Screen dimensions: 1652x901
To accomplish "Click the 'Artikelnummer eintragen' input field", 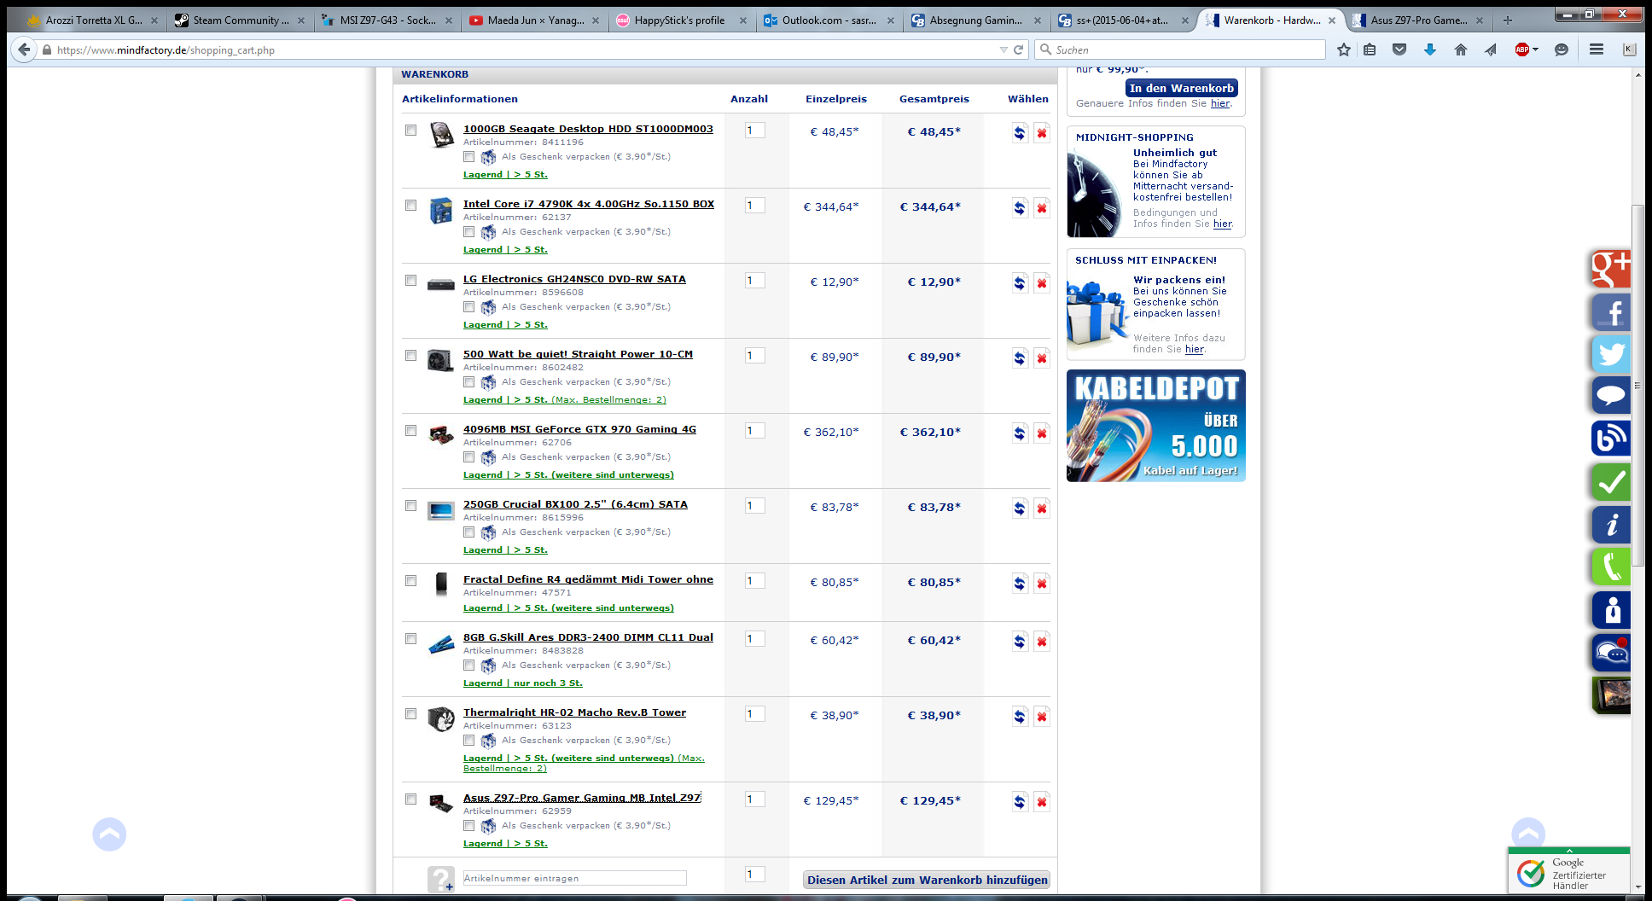I will click(574, 878).
